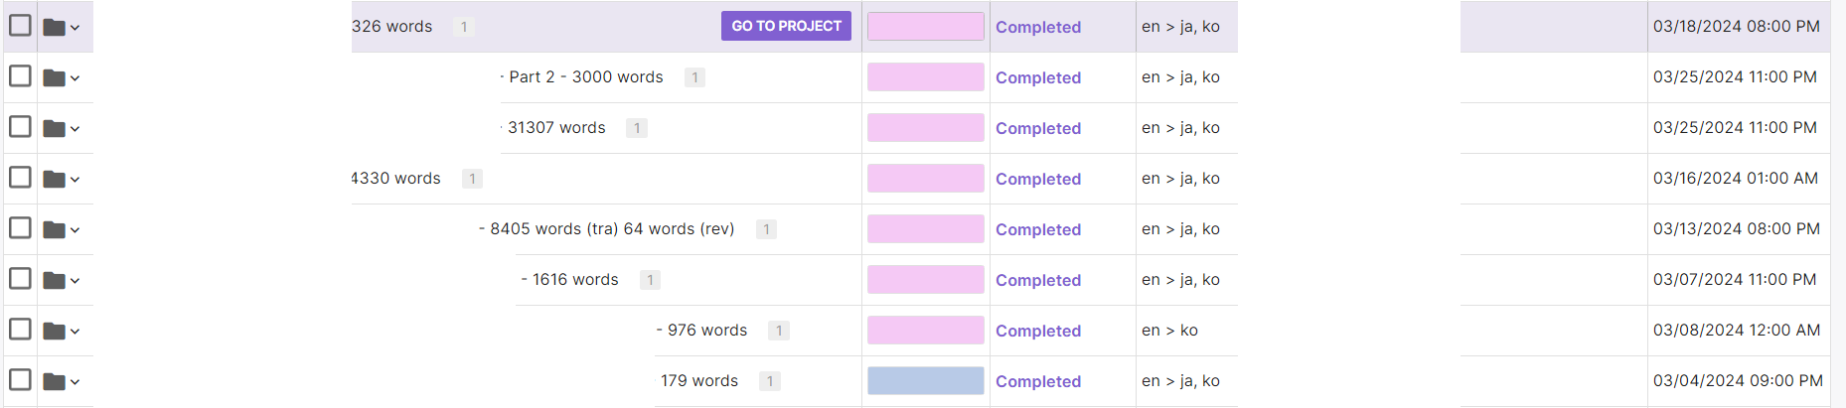Viewport: 1846px width, 408px height.
Task: Click the folder icon in the 31307 words row
Action: click(x=54, y=129)
